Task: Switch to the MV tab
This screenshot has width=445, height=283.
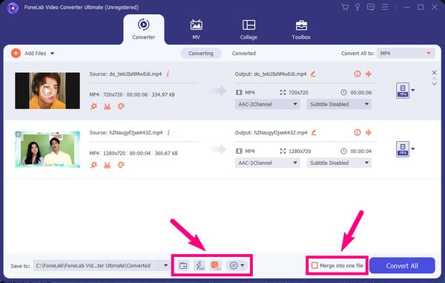Action: (x=196, y=29)
